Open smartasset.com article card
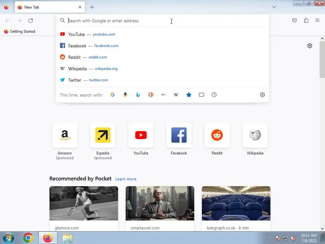 (160, 209)
